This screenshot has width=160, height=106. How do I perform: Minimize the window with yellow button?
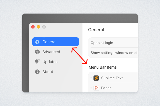38,27
